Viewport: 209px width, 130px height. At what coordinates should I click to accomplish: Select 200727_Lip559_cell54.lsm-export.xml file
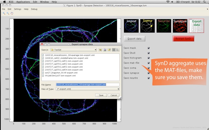tap(62, 70)
